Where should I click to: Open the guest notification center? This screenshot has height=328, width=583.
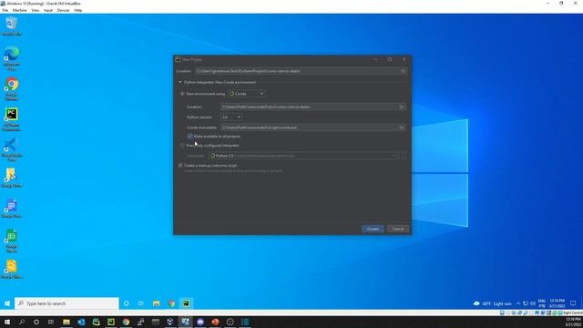point(573,303)
